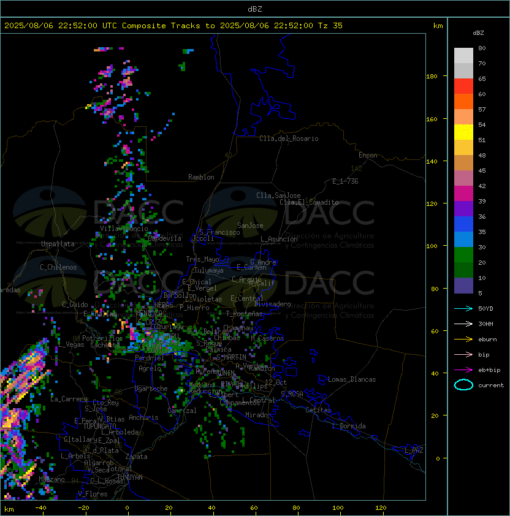The height and width of the screenshot is (516, 510).
Task: Click the 'Carrizal' map label
Action: click(182, 411)
